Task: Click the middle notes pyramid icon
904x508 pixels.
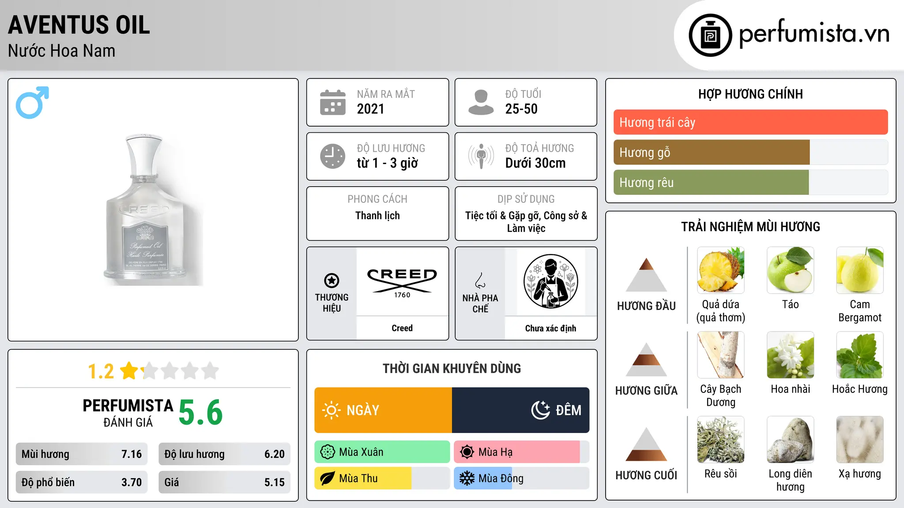Action: pyautogui.click(x=646, y=359)
